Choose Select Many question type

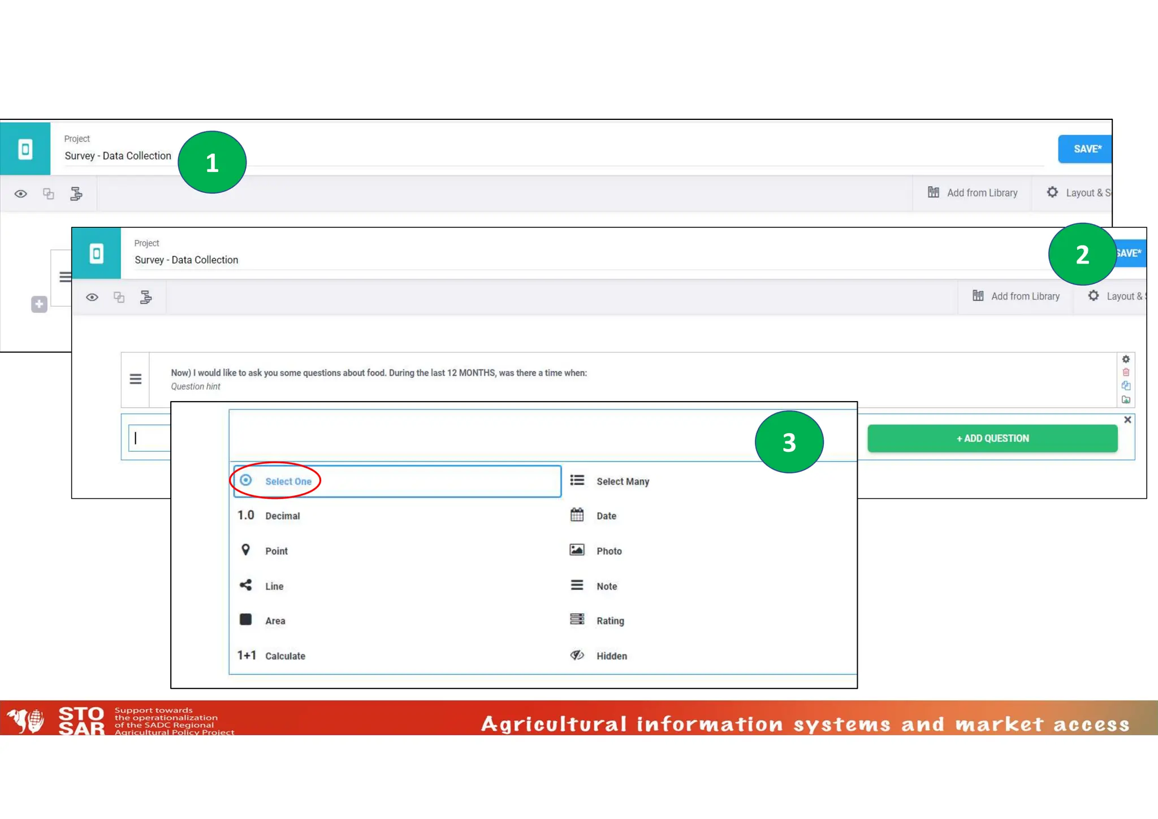click(622, 481)
